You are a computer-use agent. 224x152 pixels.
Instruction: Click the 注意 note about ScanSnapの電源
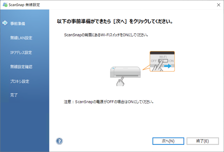point(109,102)
